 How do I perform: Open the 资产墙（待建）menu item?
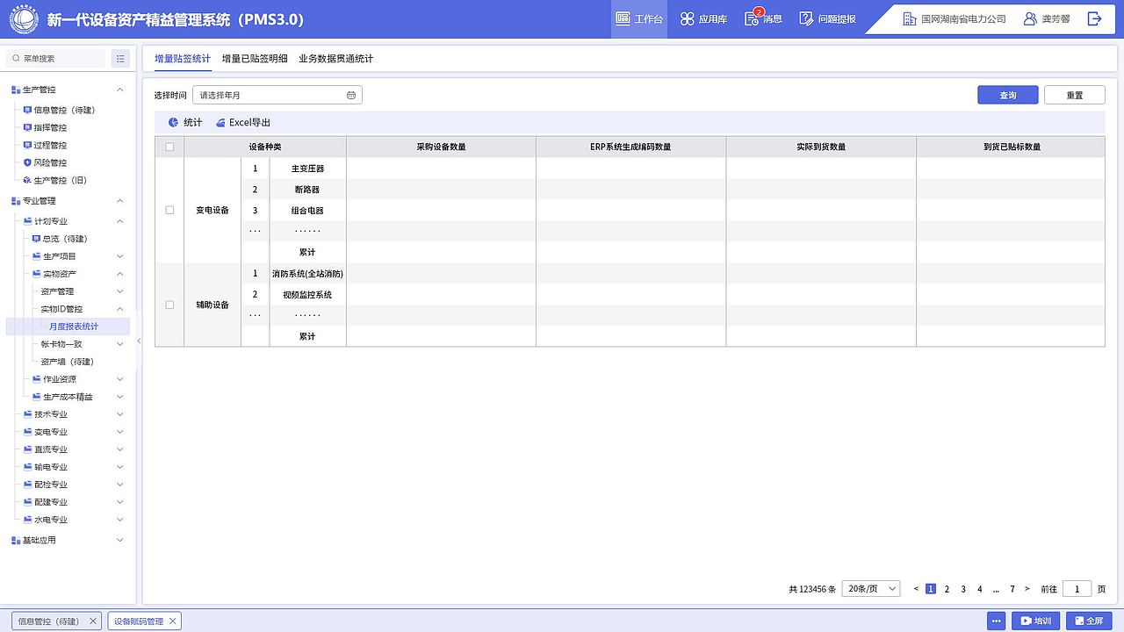point(68,362)
